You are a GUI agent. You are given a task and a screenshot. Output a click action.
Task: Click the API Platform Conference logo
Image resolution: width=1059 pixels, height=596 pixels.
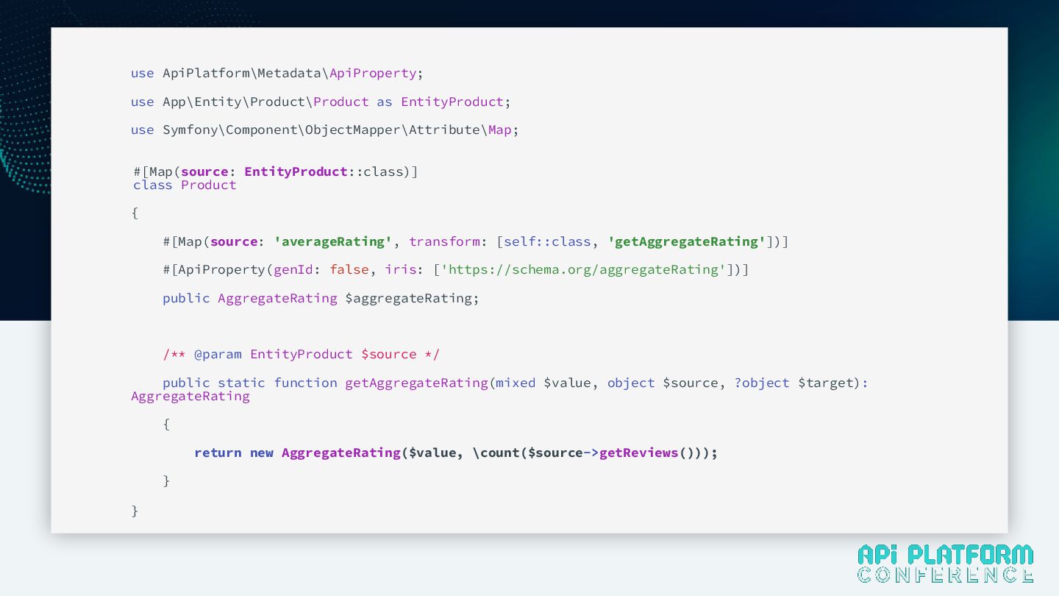click(946, 564)
